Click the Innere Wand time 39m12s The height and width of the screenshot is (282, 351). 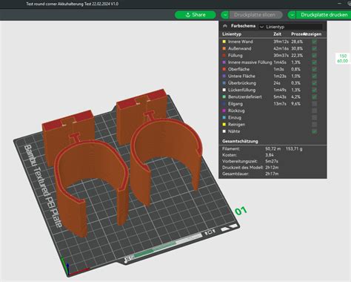(281, 42)
